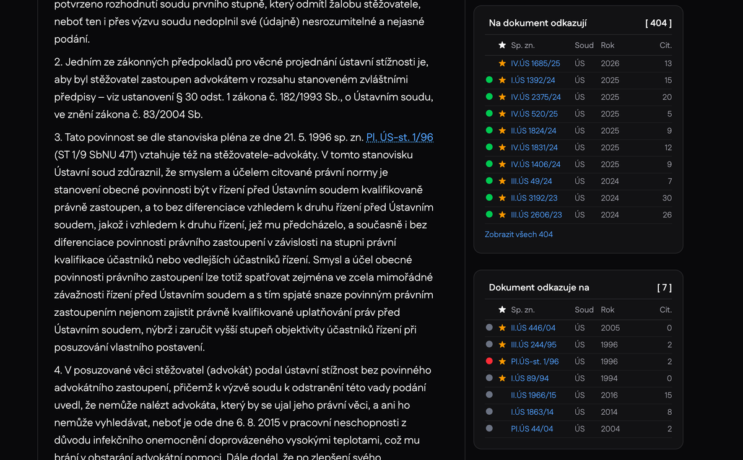Click the star icon beside I.ÚS 89/94

click(x=502, y=378)
